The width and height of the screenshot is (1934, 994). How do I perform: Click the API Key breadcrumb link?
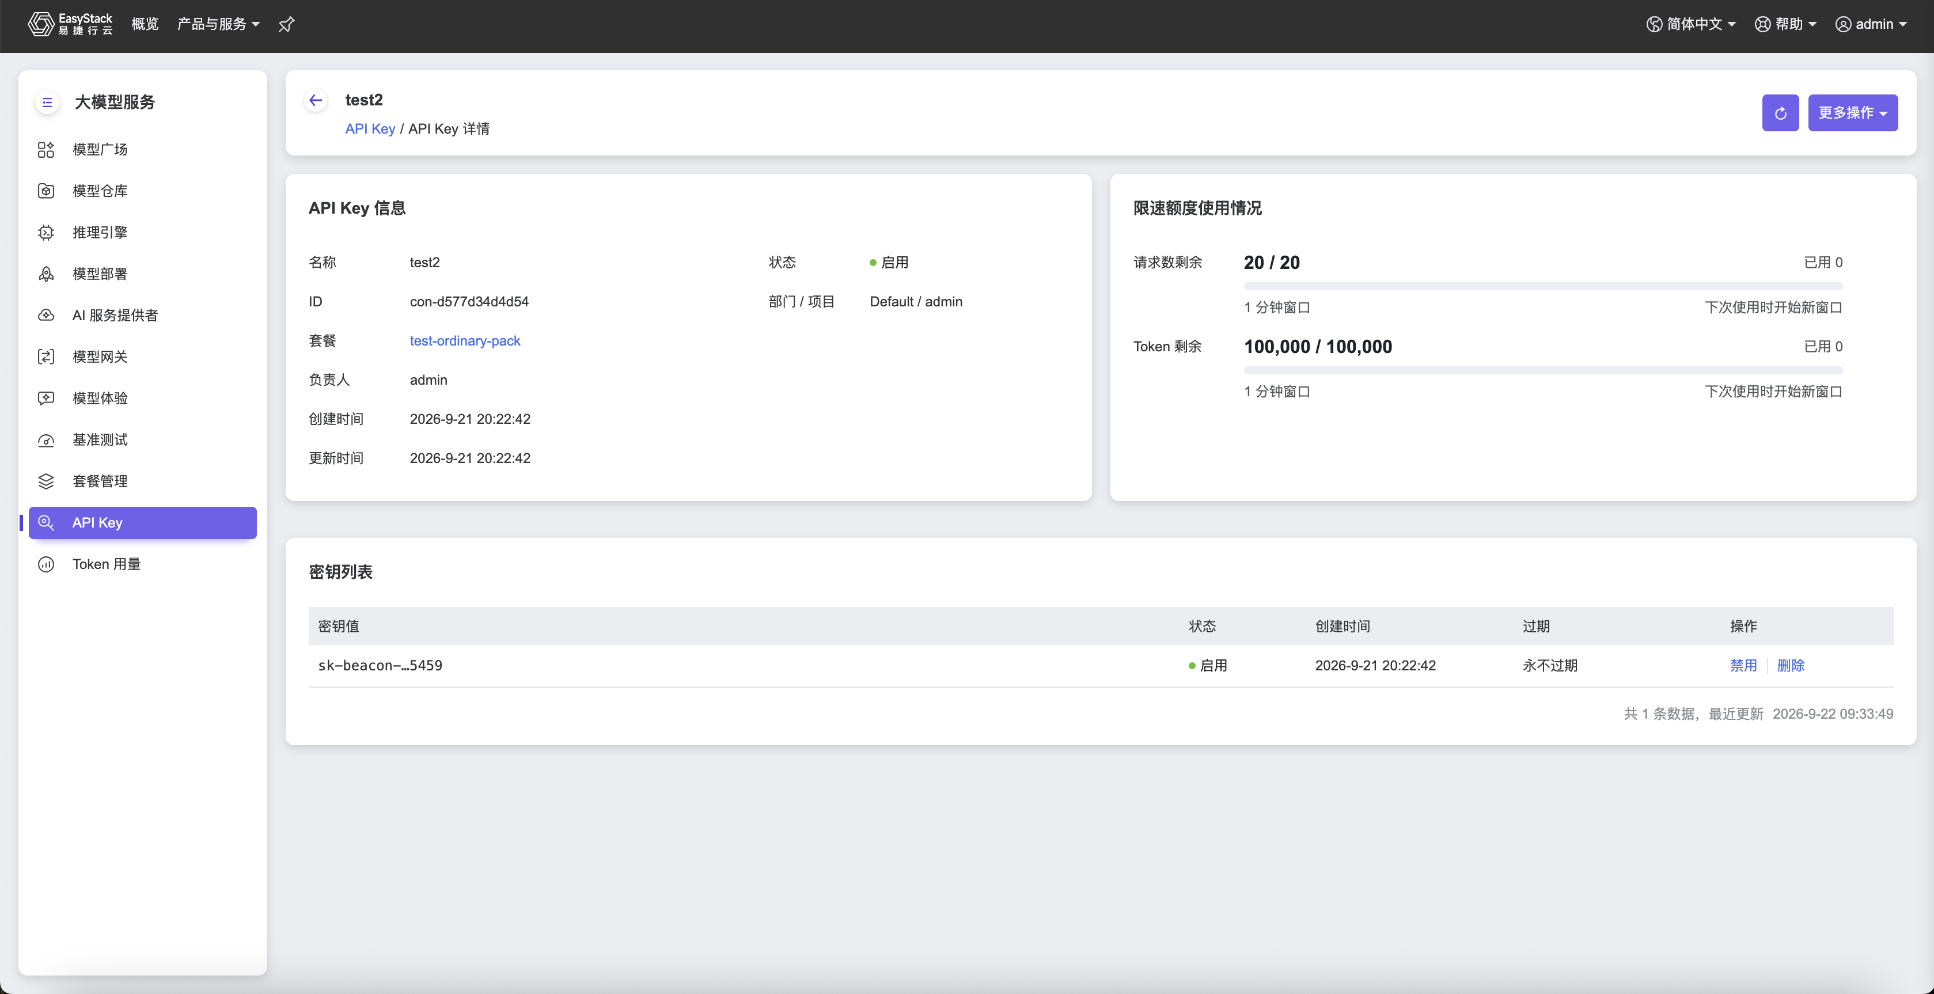(x=370, y=128)
